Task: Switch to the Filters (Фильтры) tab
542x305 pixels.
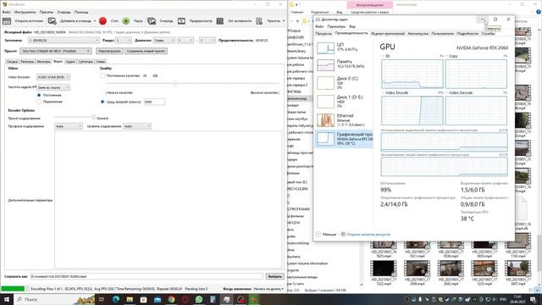Action: (43, 62)
